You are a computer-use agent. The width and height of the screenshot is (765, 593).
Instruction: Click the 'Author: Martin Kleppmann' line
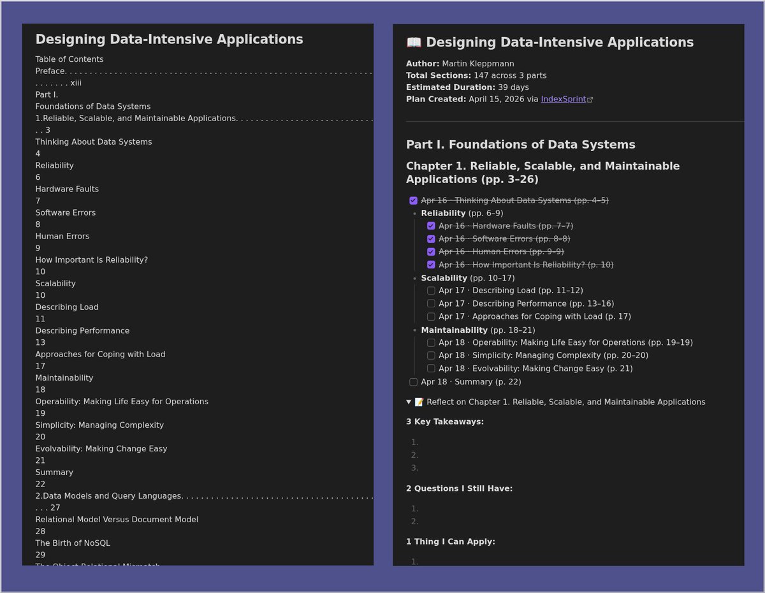[x=460, y=64]
